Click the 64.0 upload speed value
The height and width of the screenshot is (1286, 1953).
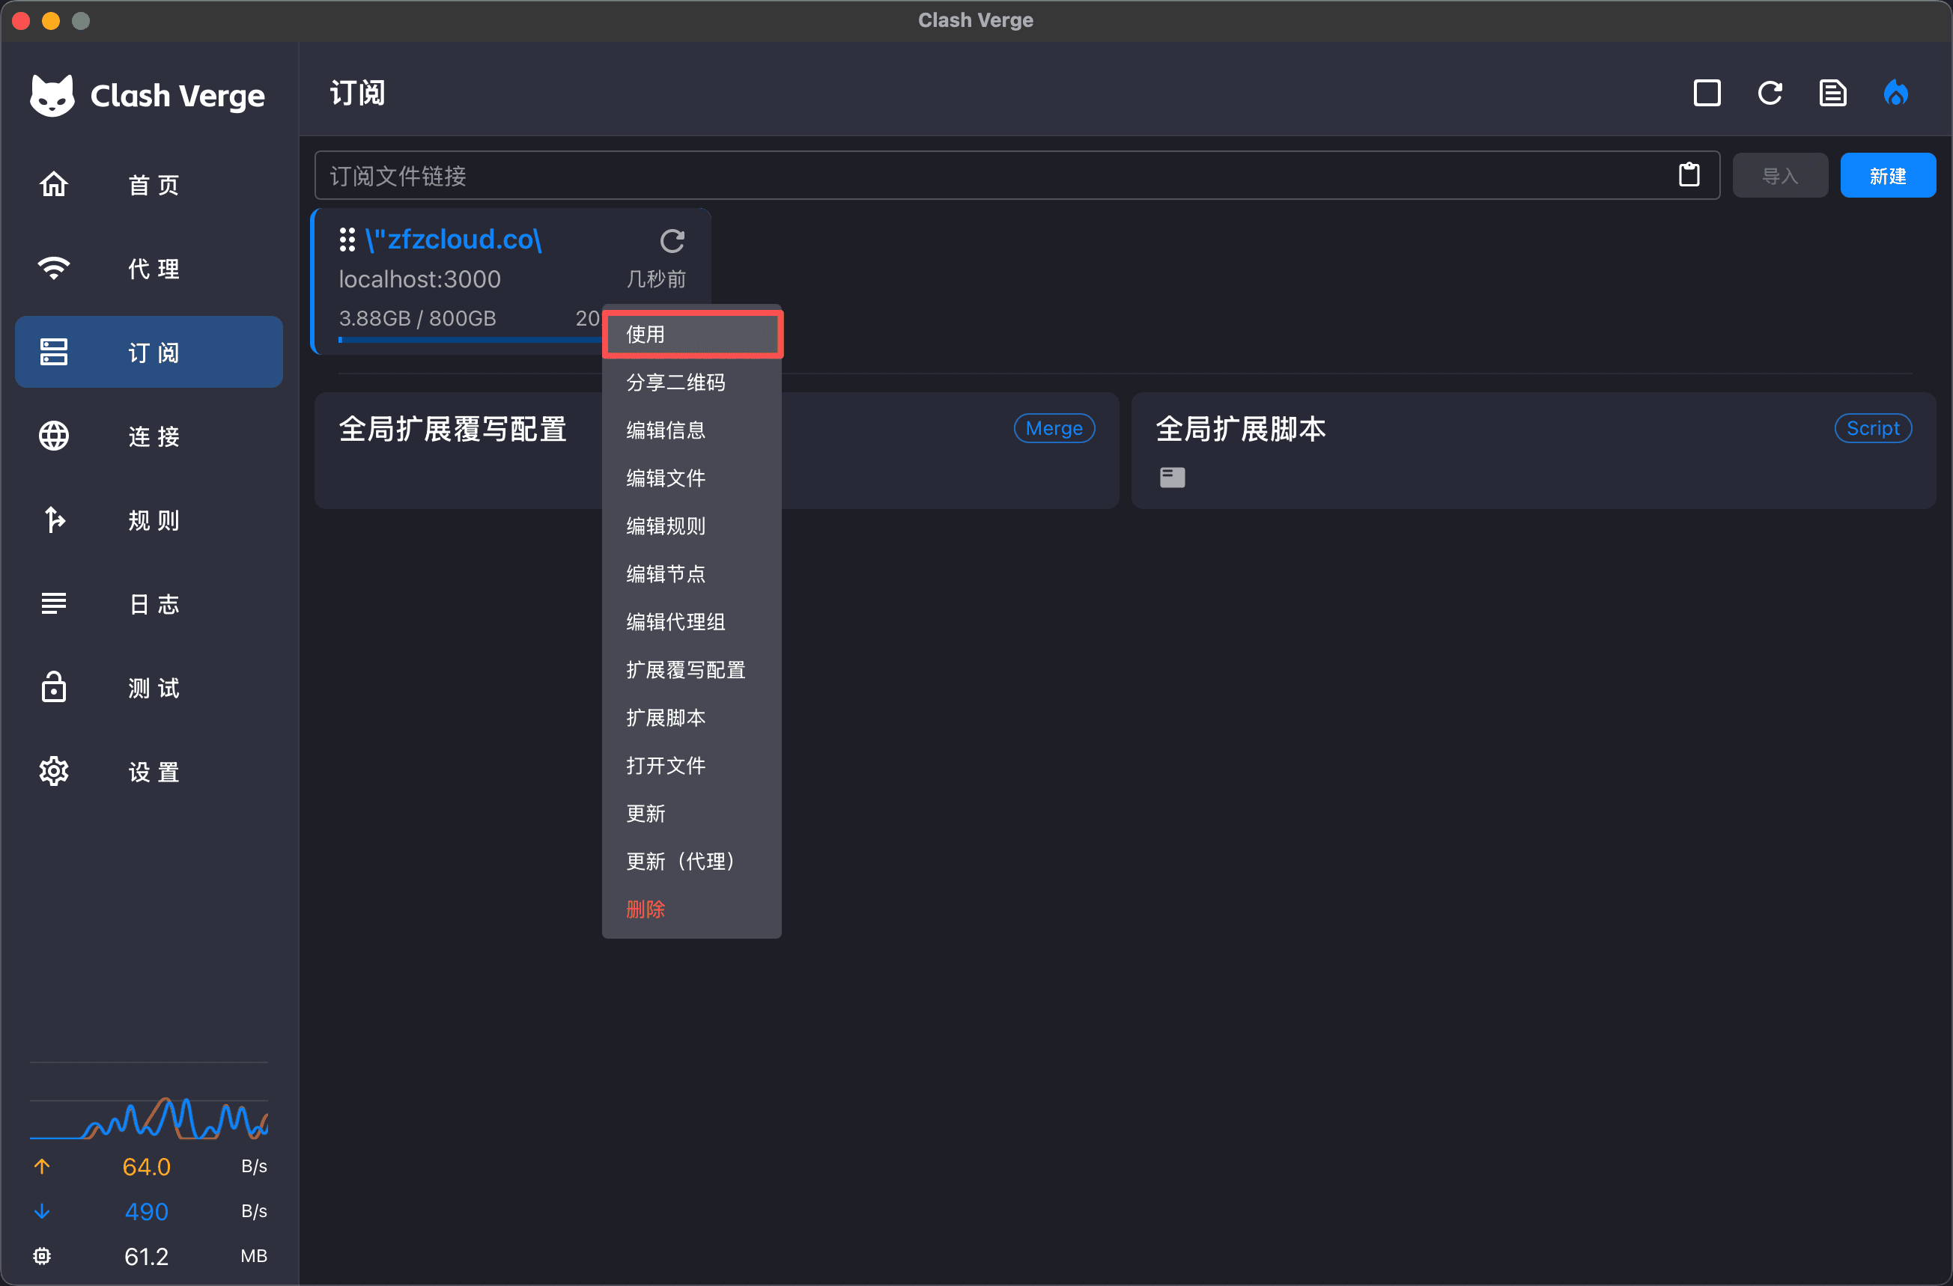pyautogui.click(x=146, y=1166)
